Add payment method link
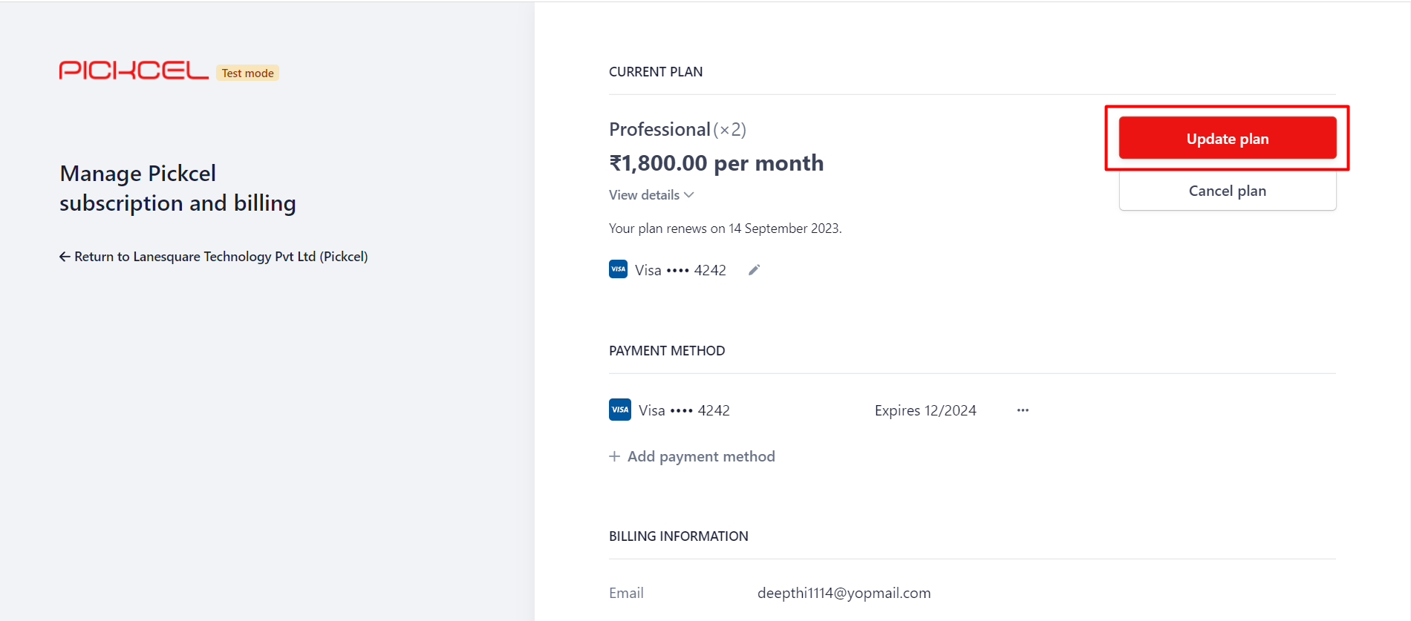This screenshot has width=1411, height=621. click(692, 456)
